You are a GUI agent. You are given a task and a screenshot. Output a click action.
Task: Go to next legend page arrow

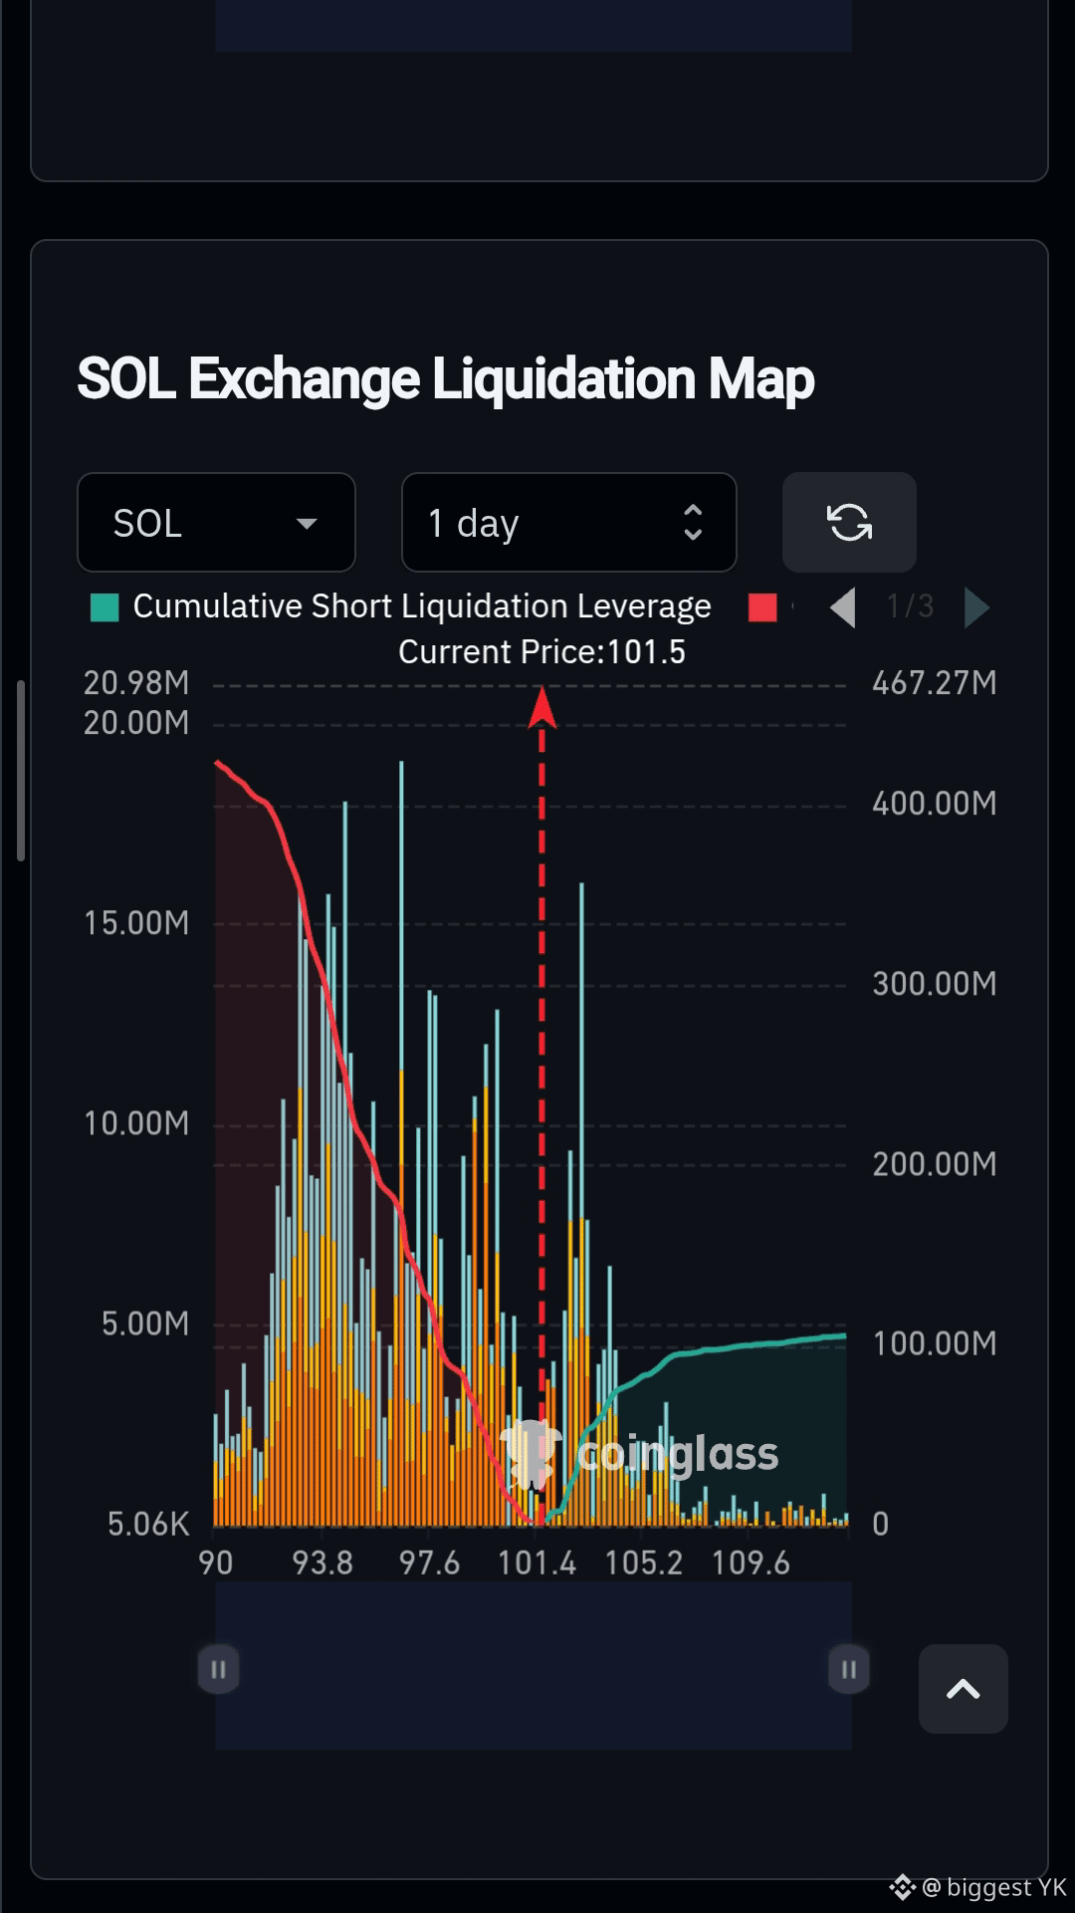(976, 607)
